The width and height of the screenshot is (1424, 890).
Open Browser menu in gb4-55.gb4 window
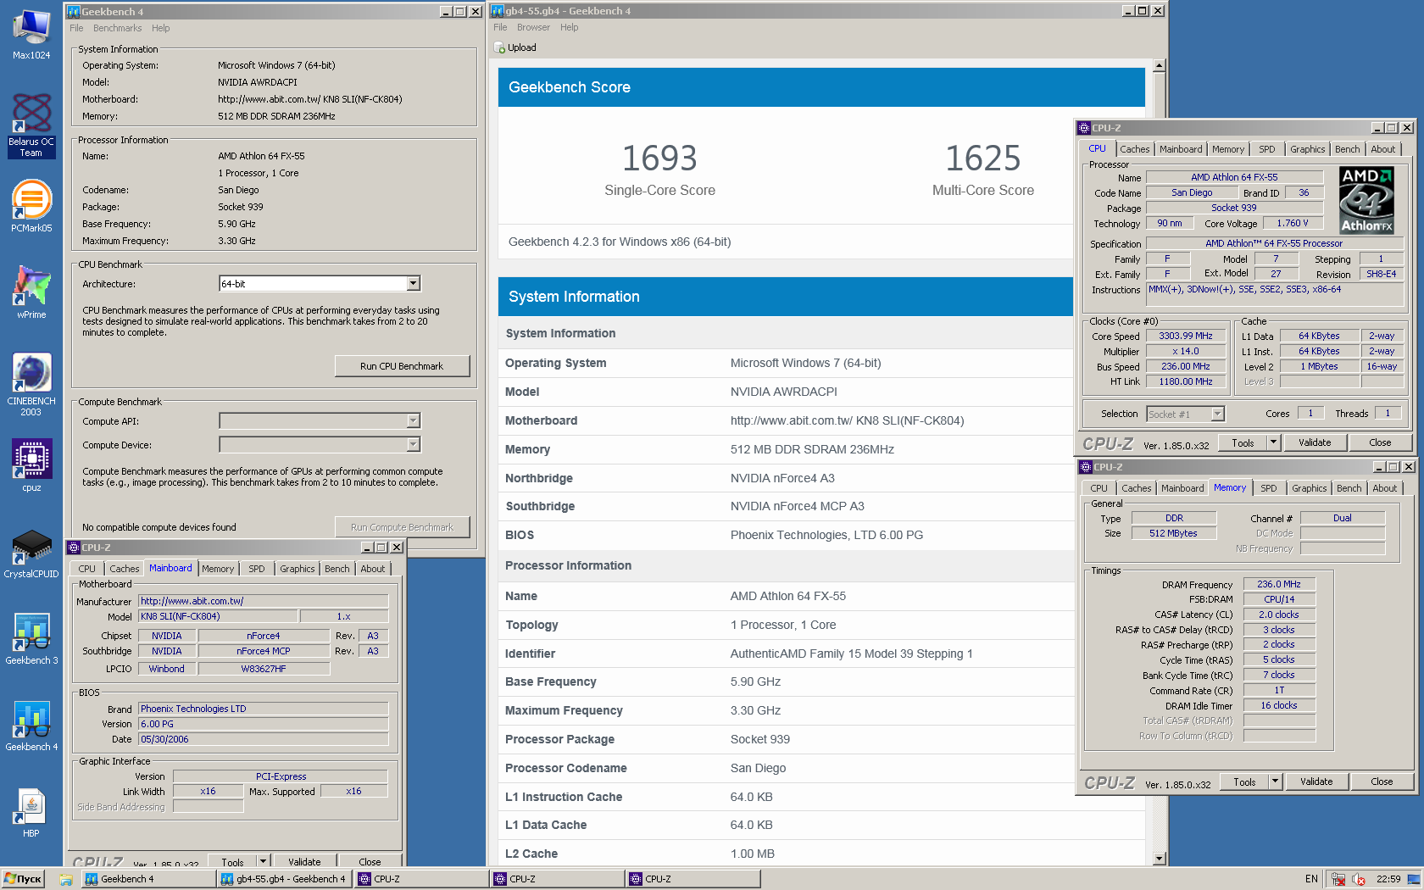point(533,27)
